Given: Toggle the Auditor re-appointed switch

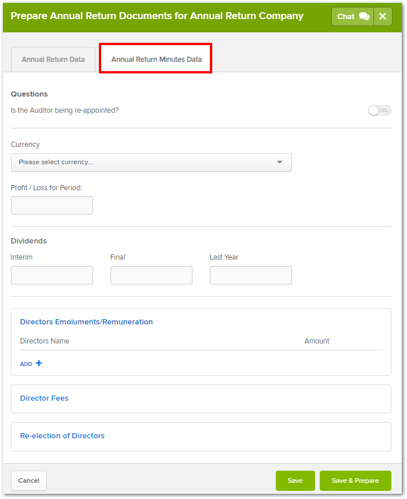Looking at the screenshot, I should pos(380,110).
